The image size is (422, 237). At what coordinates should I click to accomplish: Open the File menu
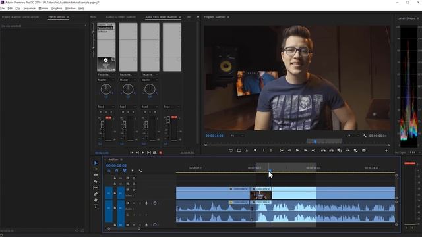(3, 9)
